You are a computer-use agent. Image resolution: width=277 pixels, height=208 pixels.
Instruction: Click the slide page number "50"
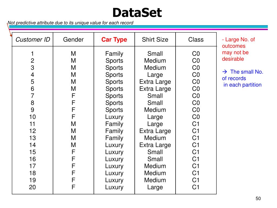click(258, 199)
